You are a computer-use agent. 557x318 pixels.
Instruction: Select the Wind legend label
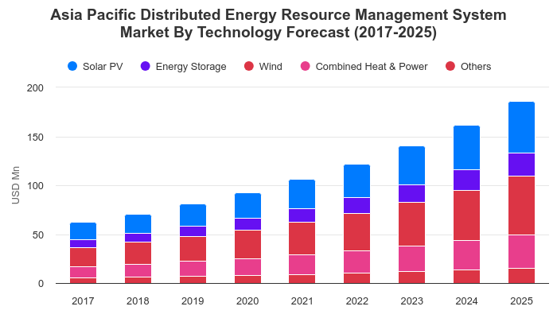271,66
